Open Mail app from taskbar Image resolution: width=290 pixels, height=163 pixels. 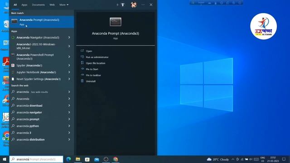pos(97,159)
